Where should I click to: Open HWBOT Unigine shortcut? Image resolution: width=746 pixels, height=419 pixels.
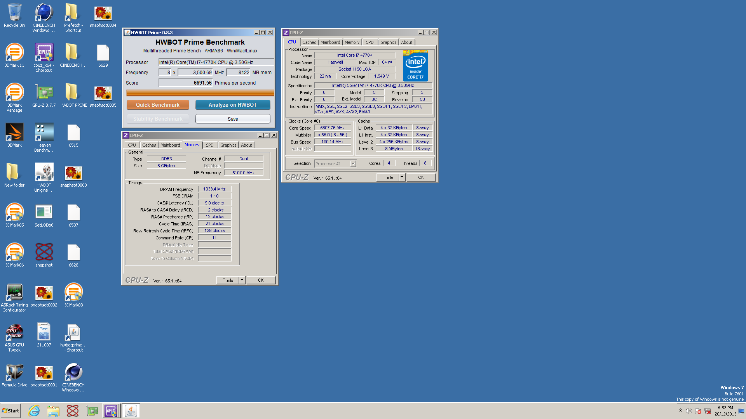(44, 178)
